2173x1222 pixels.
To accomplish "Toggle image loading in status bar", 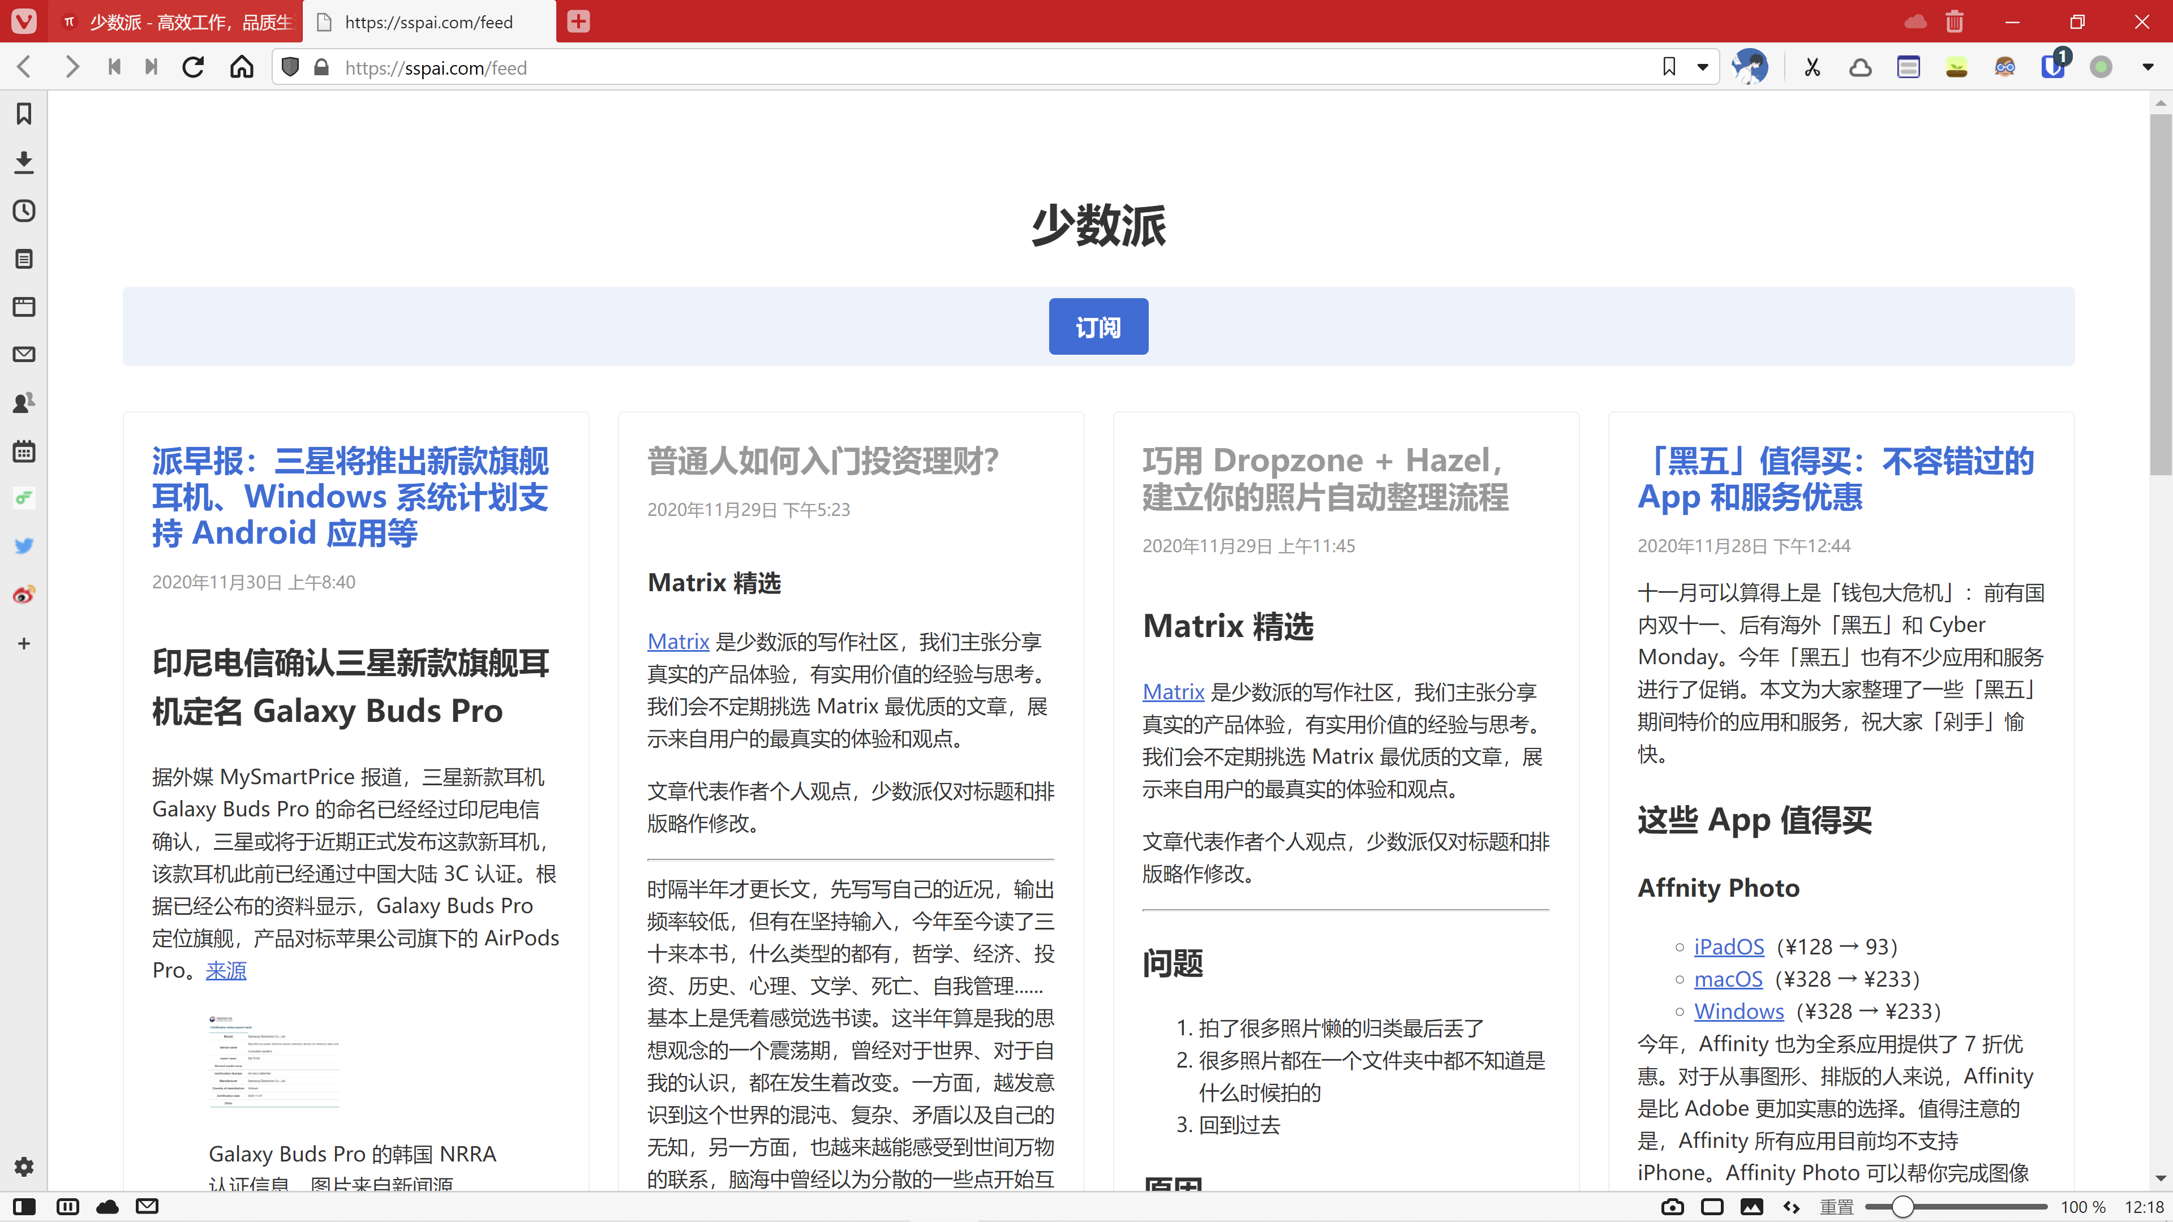I will (x=1752, y=1207).
